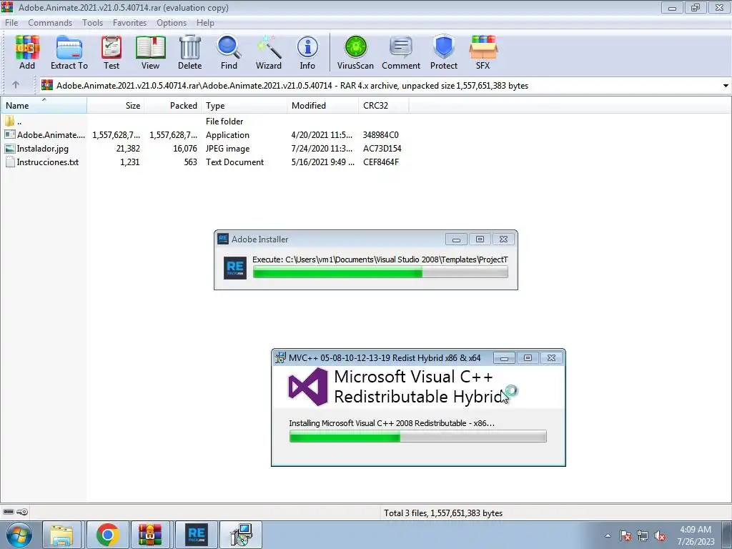
Task: Minimize the Adobe Installer window
Action: click(x=456, y=239)
